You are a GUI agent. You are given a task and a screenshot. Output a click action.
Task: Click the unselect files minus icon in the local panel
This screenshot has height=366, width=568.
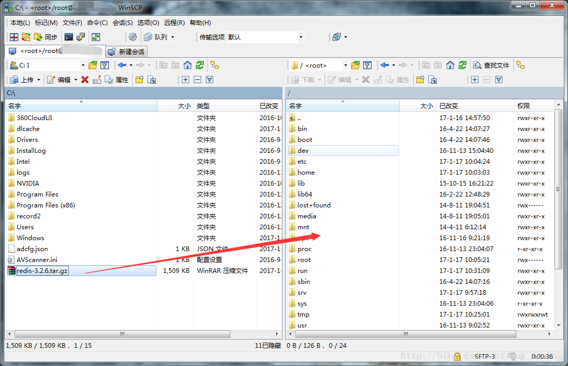(x=197, y=80)
